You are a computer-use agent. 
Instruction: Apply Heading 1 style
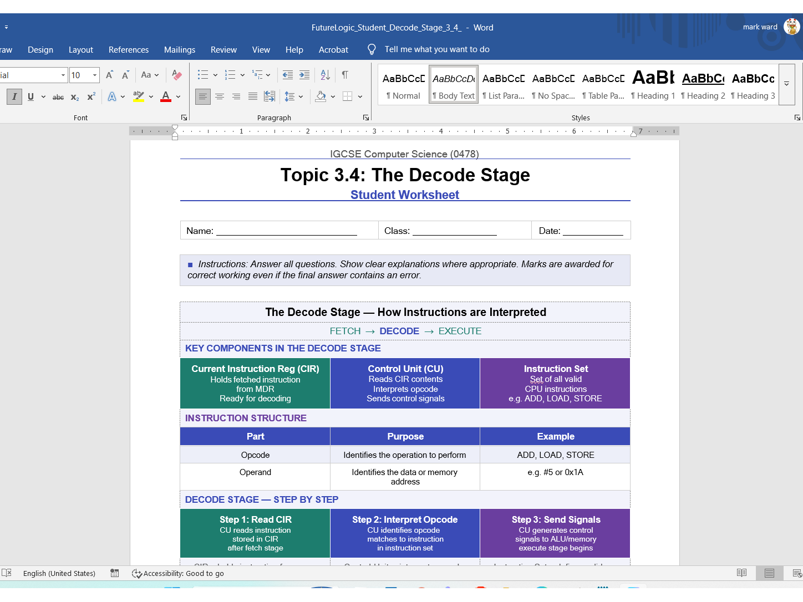[653, 85]
